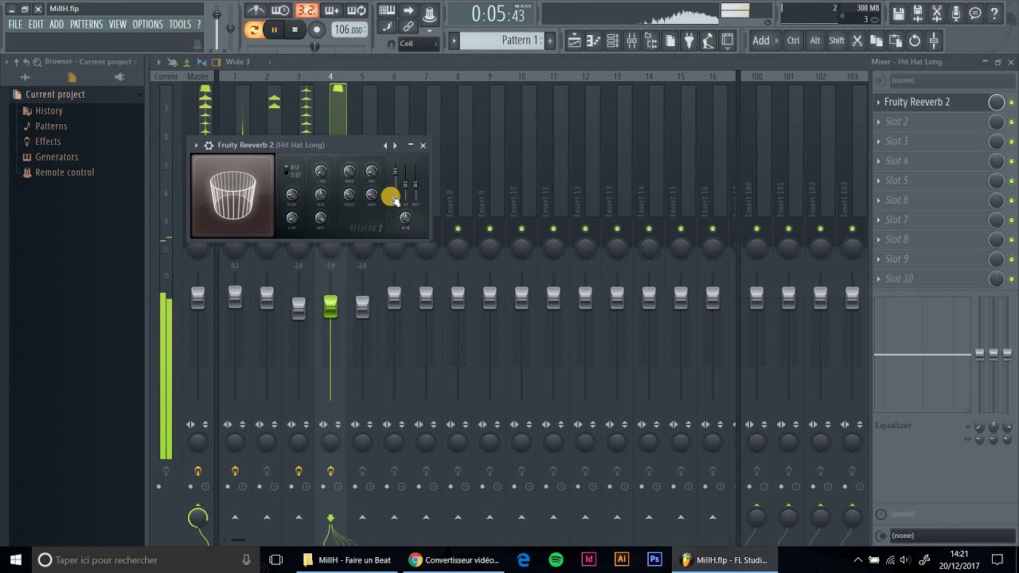Select Patterns in browser tree
This screenshot has width=1019, height=573.
51,127
